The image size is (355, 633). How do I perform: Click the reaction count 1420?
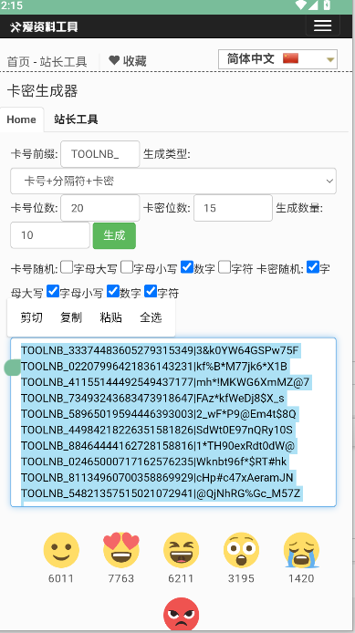click(301, 578)
